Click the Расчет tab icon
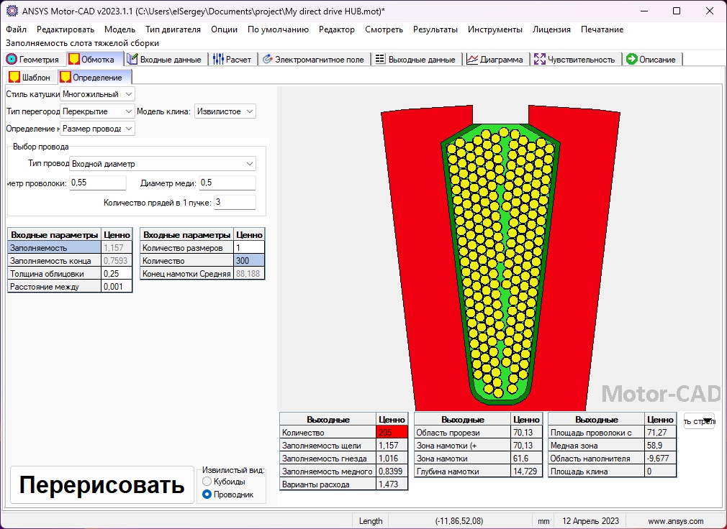This screenshot has width=727, height=529. (x=219, y=60)
